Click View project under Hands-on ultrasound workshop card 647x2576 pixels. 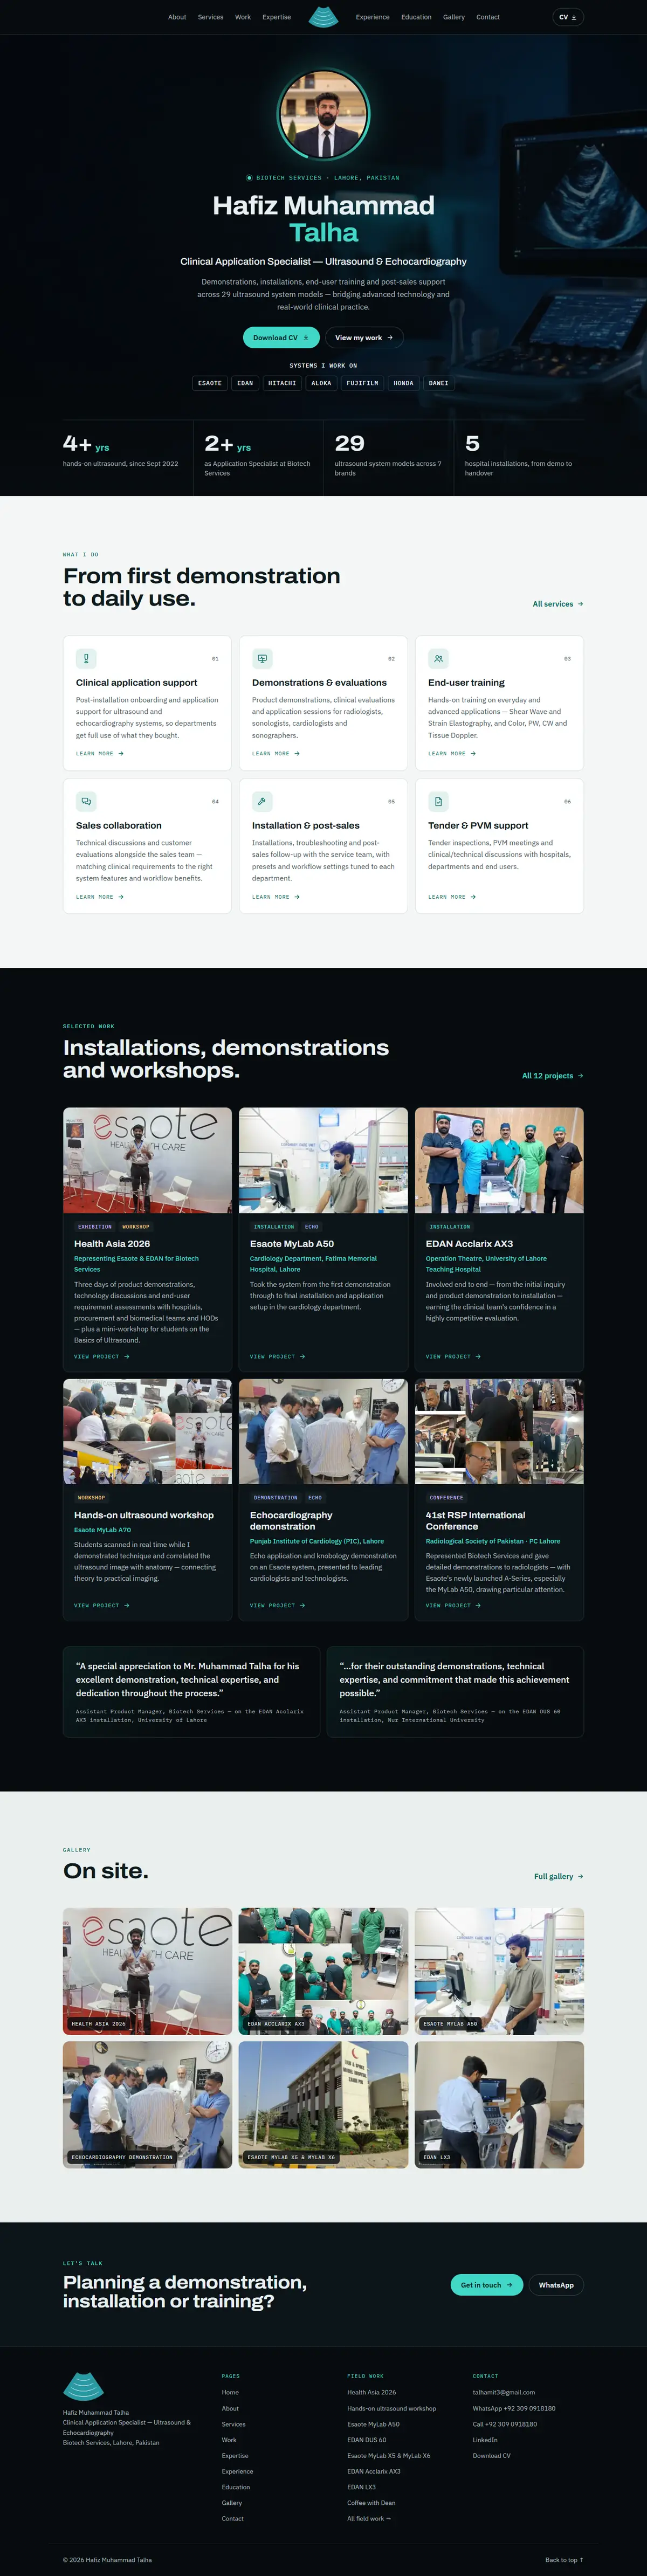(101, 1605)
